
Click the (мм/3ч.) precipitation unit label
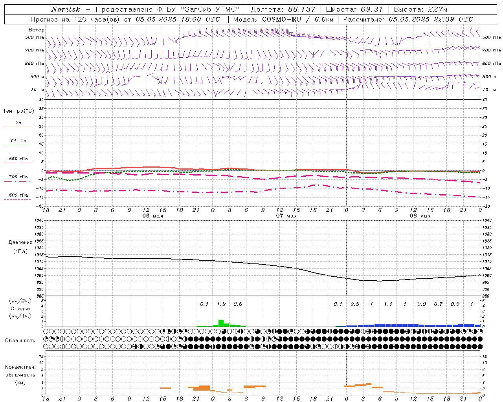20,301
